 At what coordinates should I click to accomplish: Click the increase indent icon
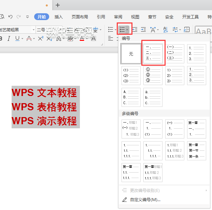click(143, 30)
